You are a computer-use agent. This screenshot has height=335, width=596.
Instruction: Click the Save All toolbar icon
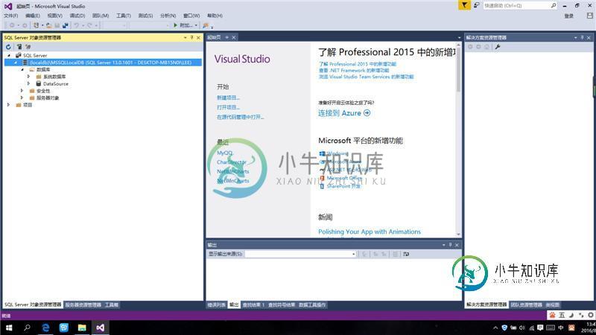[66, 25]
